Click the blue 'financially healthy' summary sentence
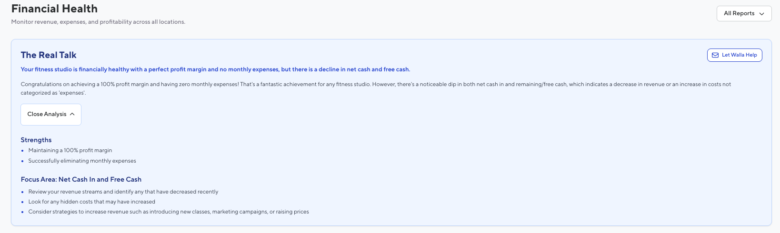 (215, 69)
